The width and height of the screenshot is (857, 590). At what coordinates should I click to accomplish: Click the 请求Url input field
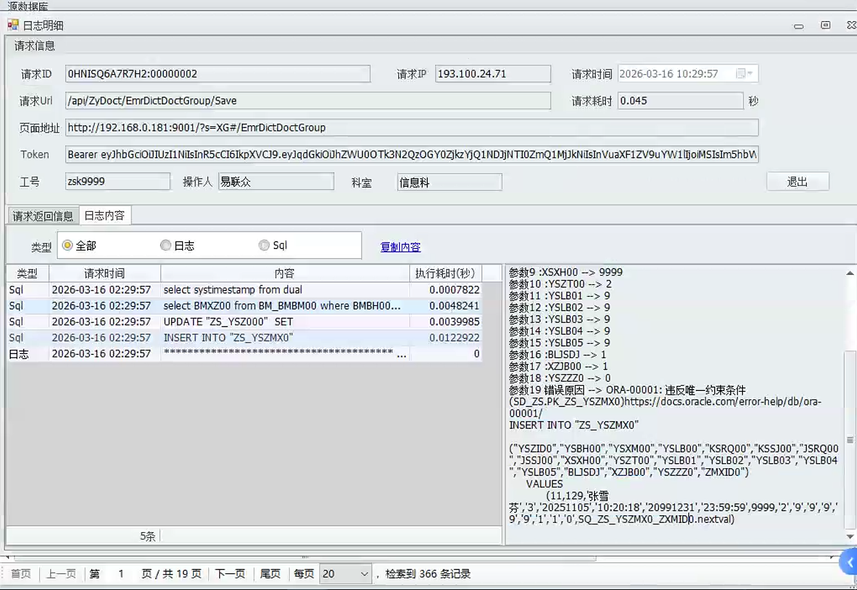(308, 101)
